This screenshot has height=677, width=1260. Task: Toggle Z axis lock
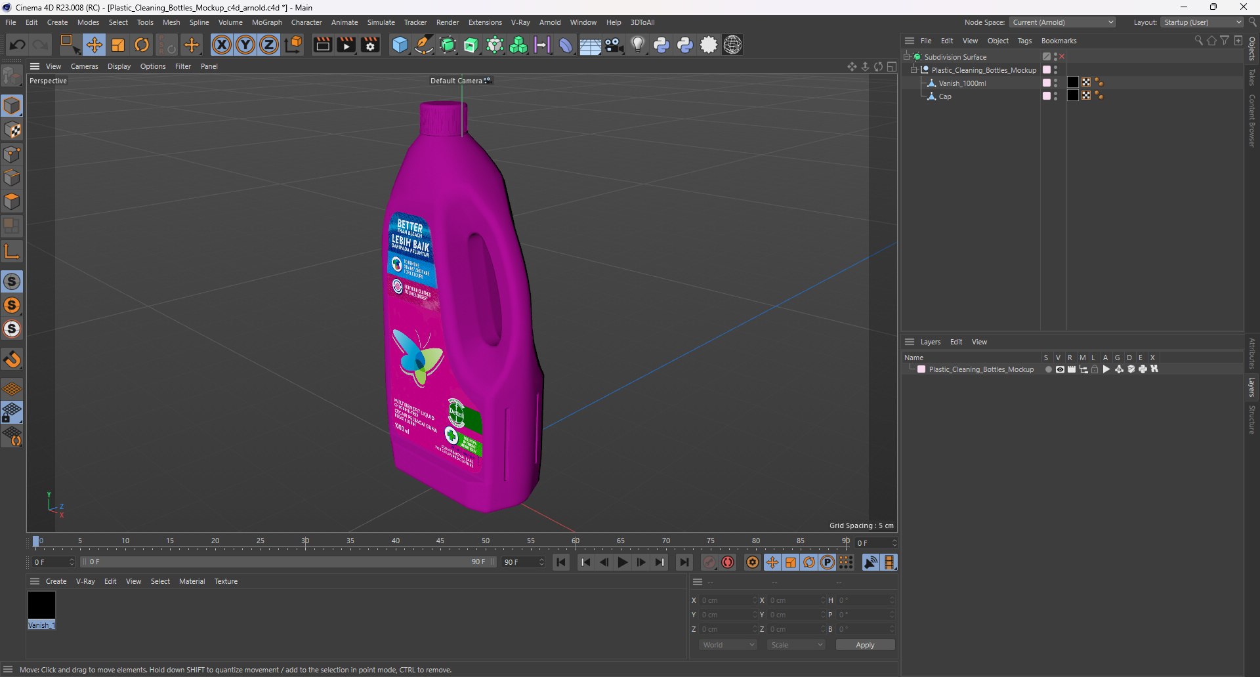[x=269, y=45]
